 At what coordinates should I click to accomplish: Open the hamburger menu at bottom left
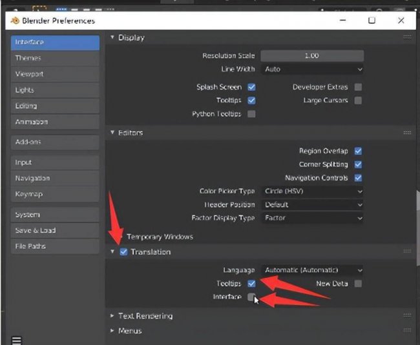[x=16, y=340]
